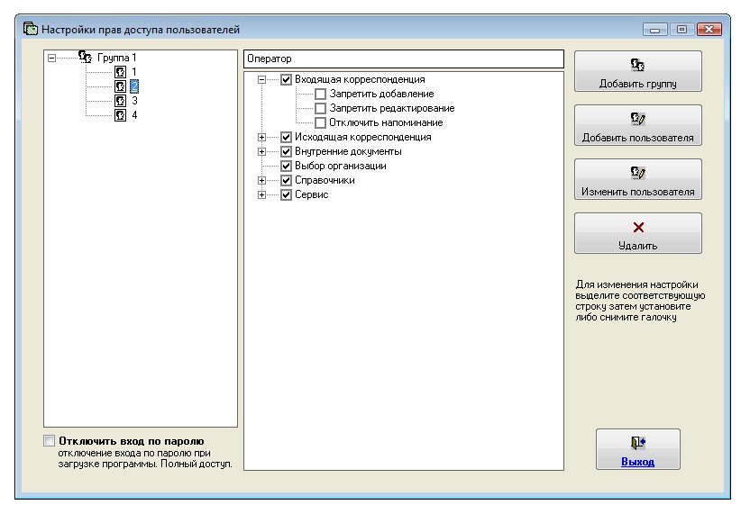Collapse the Входящая корреспонденция node
Image resolution: width=750 pixels, height=514 pixels.
click(x=261, y=80)
